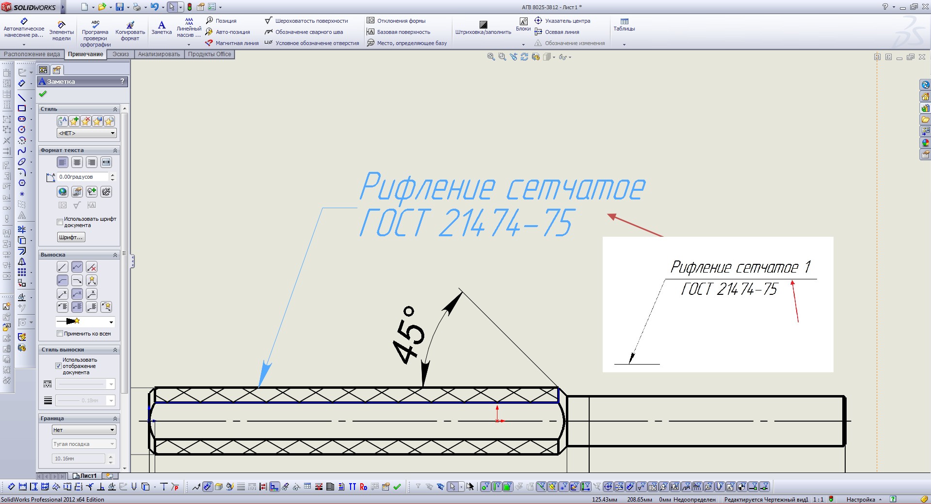Select Условное обозначение отверстия tool
This screenshot has width=931, height=504.
point(312,43)
